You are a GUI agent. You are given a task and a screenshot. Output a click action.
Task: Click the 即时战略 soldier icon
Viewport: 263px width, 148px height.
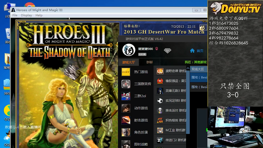(126, 144)
